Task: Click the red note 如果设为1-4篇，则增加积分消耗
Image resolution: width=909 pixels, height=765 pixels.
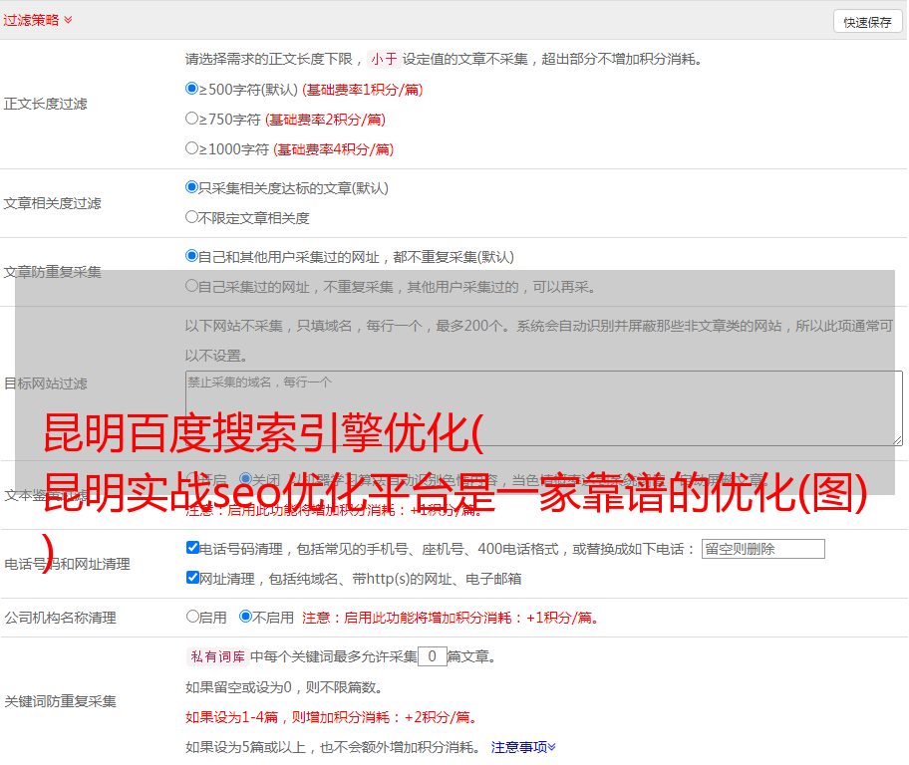Action: click(333, 717)
